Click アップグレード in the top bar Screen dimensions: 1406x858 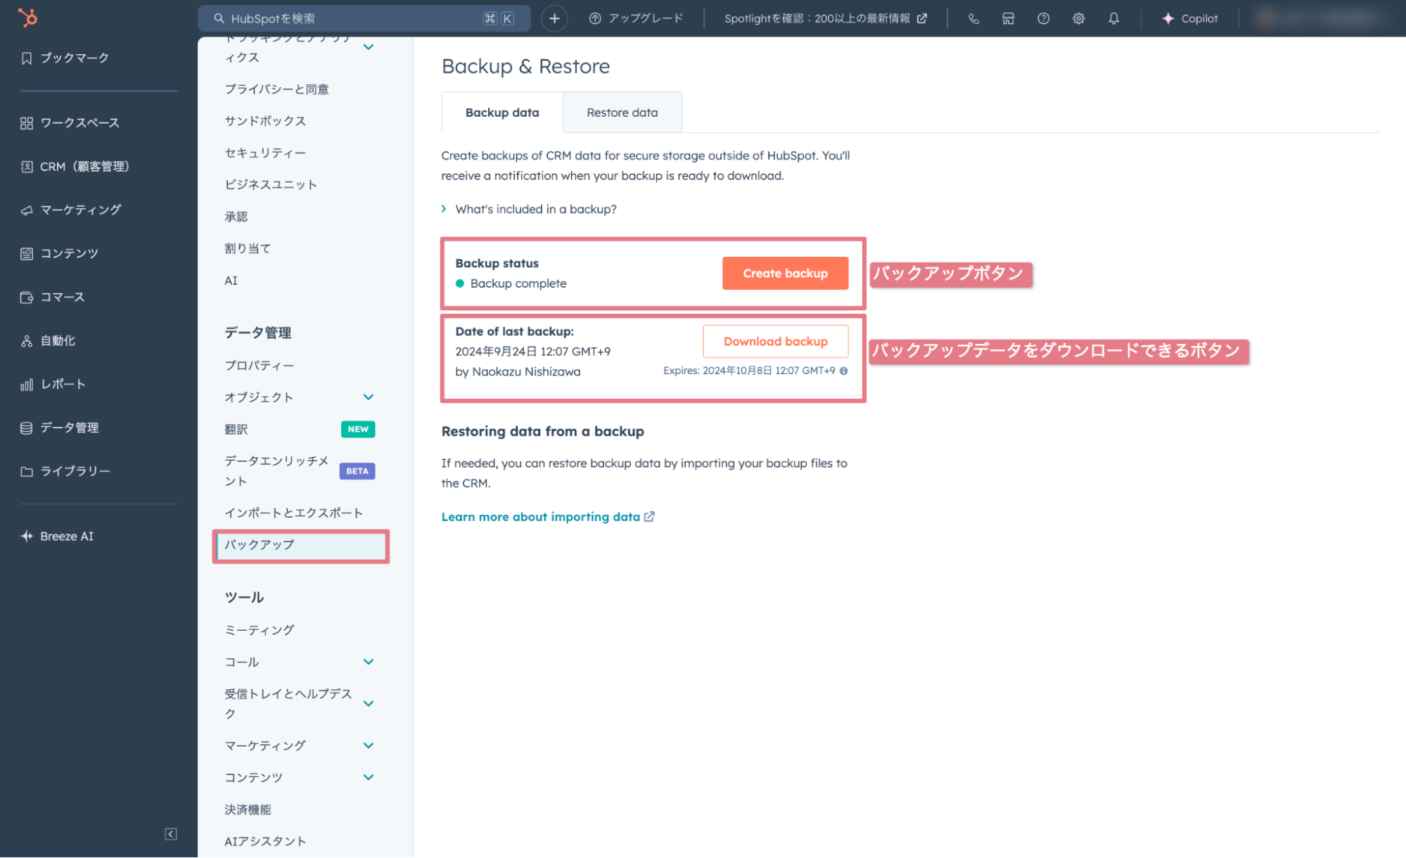click(x=636, y=19)
